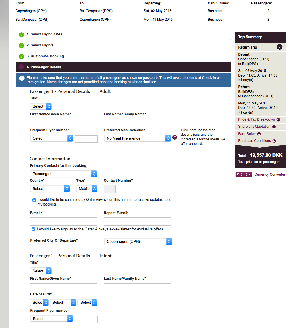
Task: Open the Preferred City Of Departure dropdown
Action: [138, 242]
